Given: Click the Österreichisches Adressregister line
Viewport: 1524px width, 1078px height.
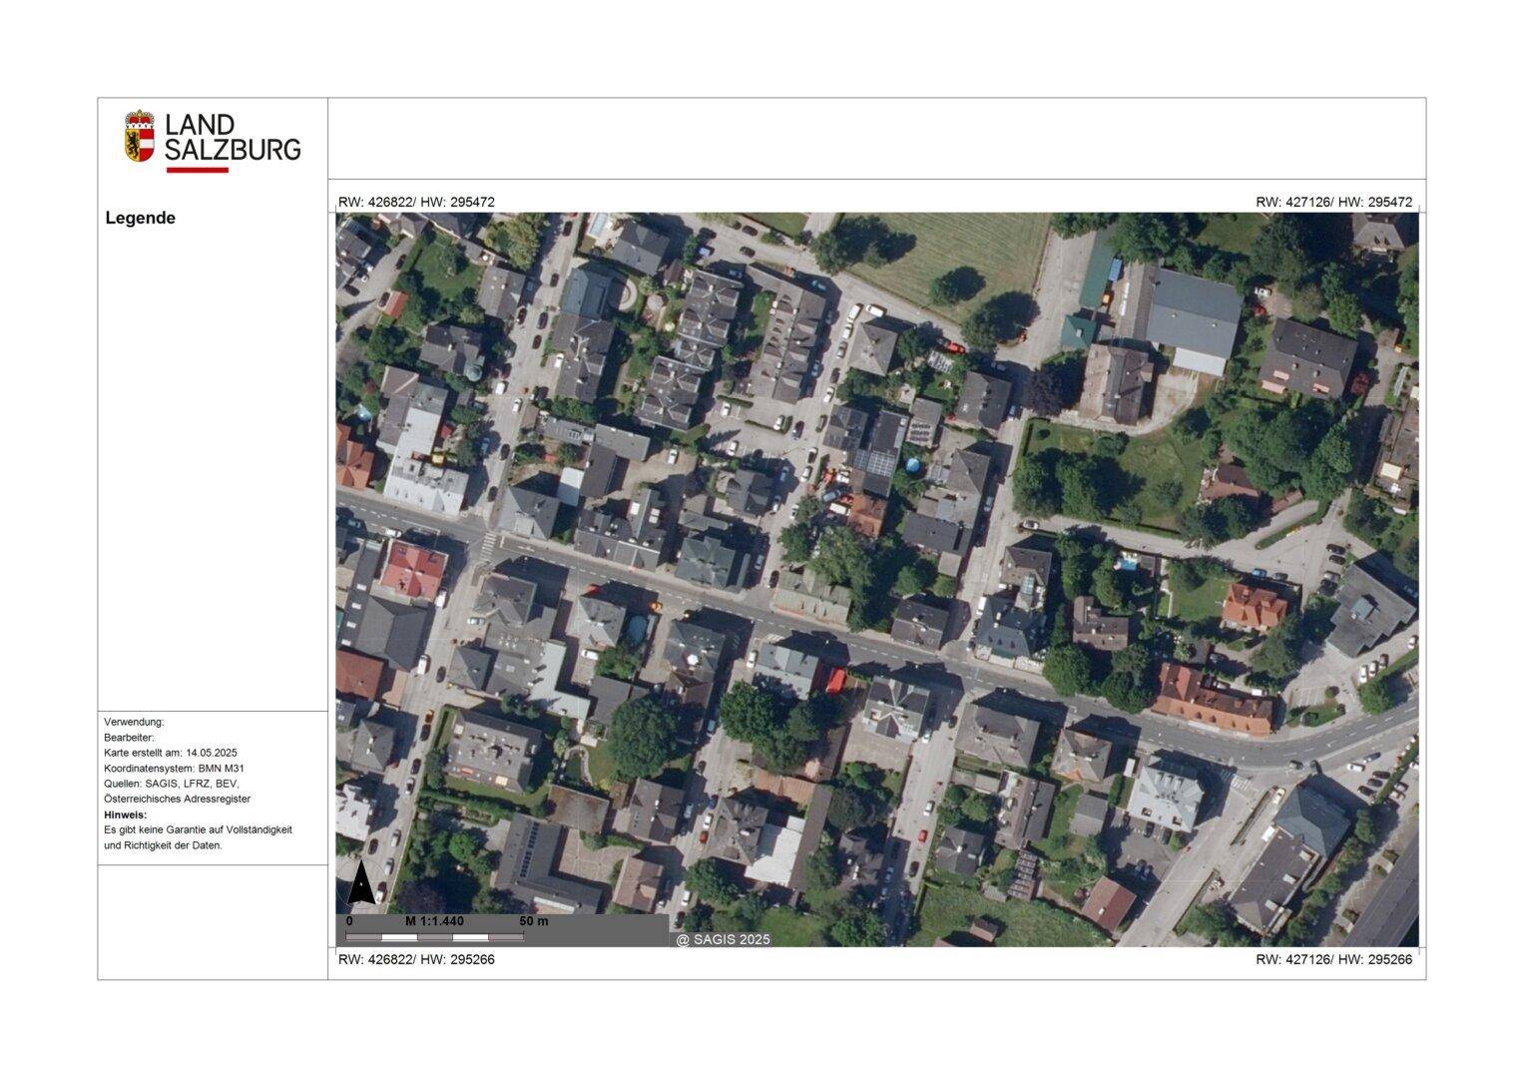Looking at the screenshot, I should pos(178,799).
